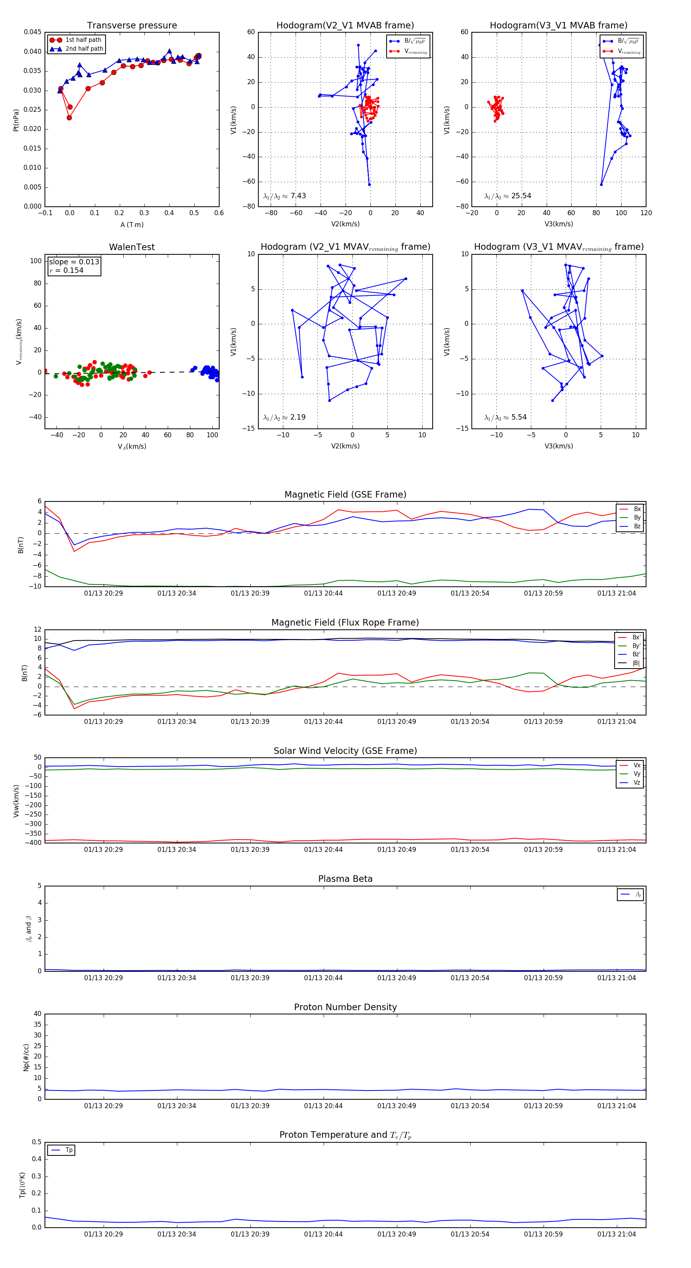Click the B/√μ0ρ legend entry in V2_V1 MVAB hodogram
Viewport: 691px width, 1268px height.
click(x=408, y=41)
